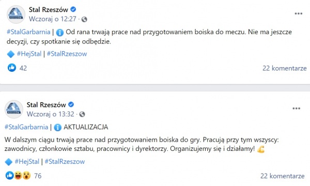Open three-dot options menu of second post
This screenshot has width=310, height=186.
[x=296, y=109]
